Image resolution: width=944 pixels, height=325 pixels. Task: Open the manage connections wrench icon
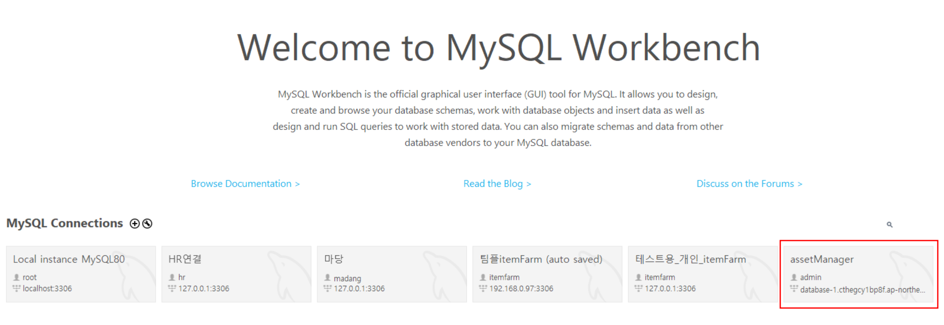[x=147, y=224]
